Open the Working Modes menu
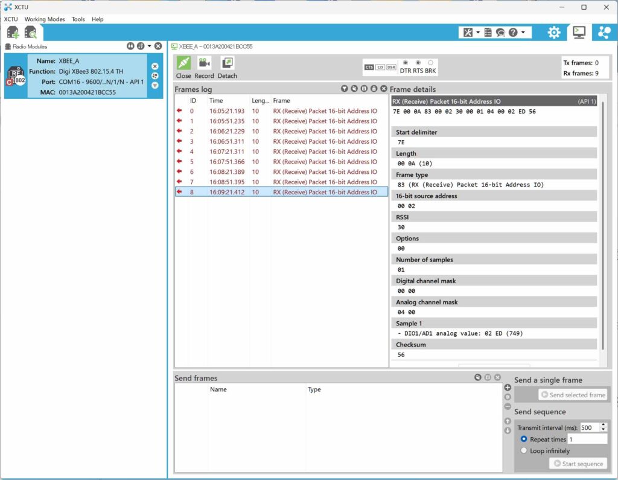The height and width of the screenshot is (480, 618). point(45,19)
